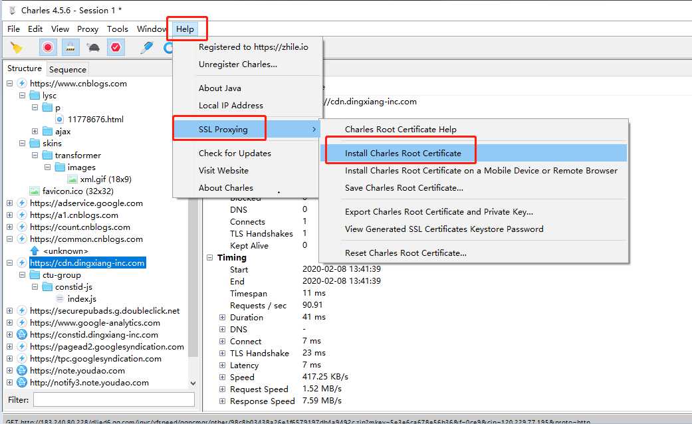692x424 pixels.
Task: Select Install Charles Root Certificate menu item
Action: point(403,154)
